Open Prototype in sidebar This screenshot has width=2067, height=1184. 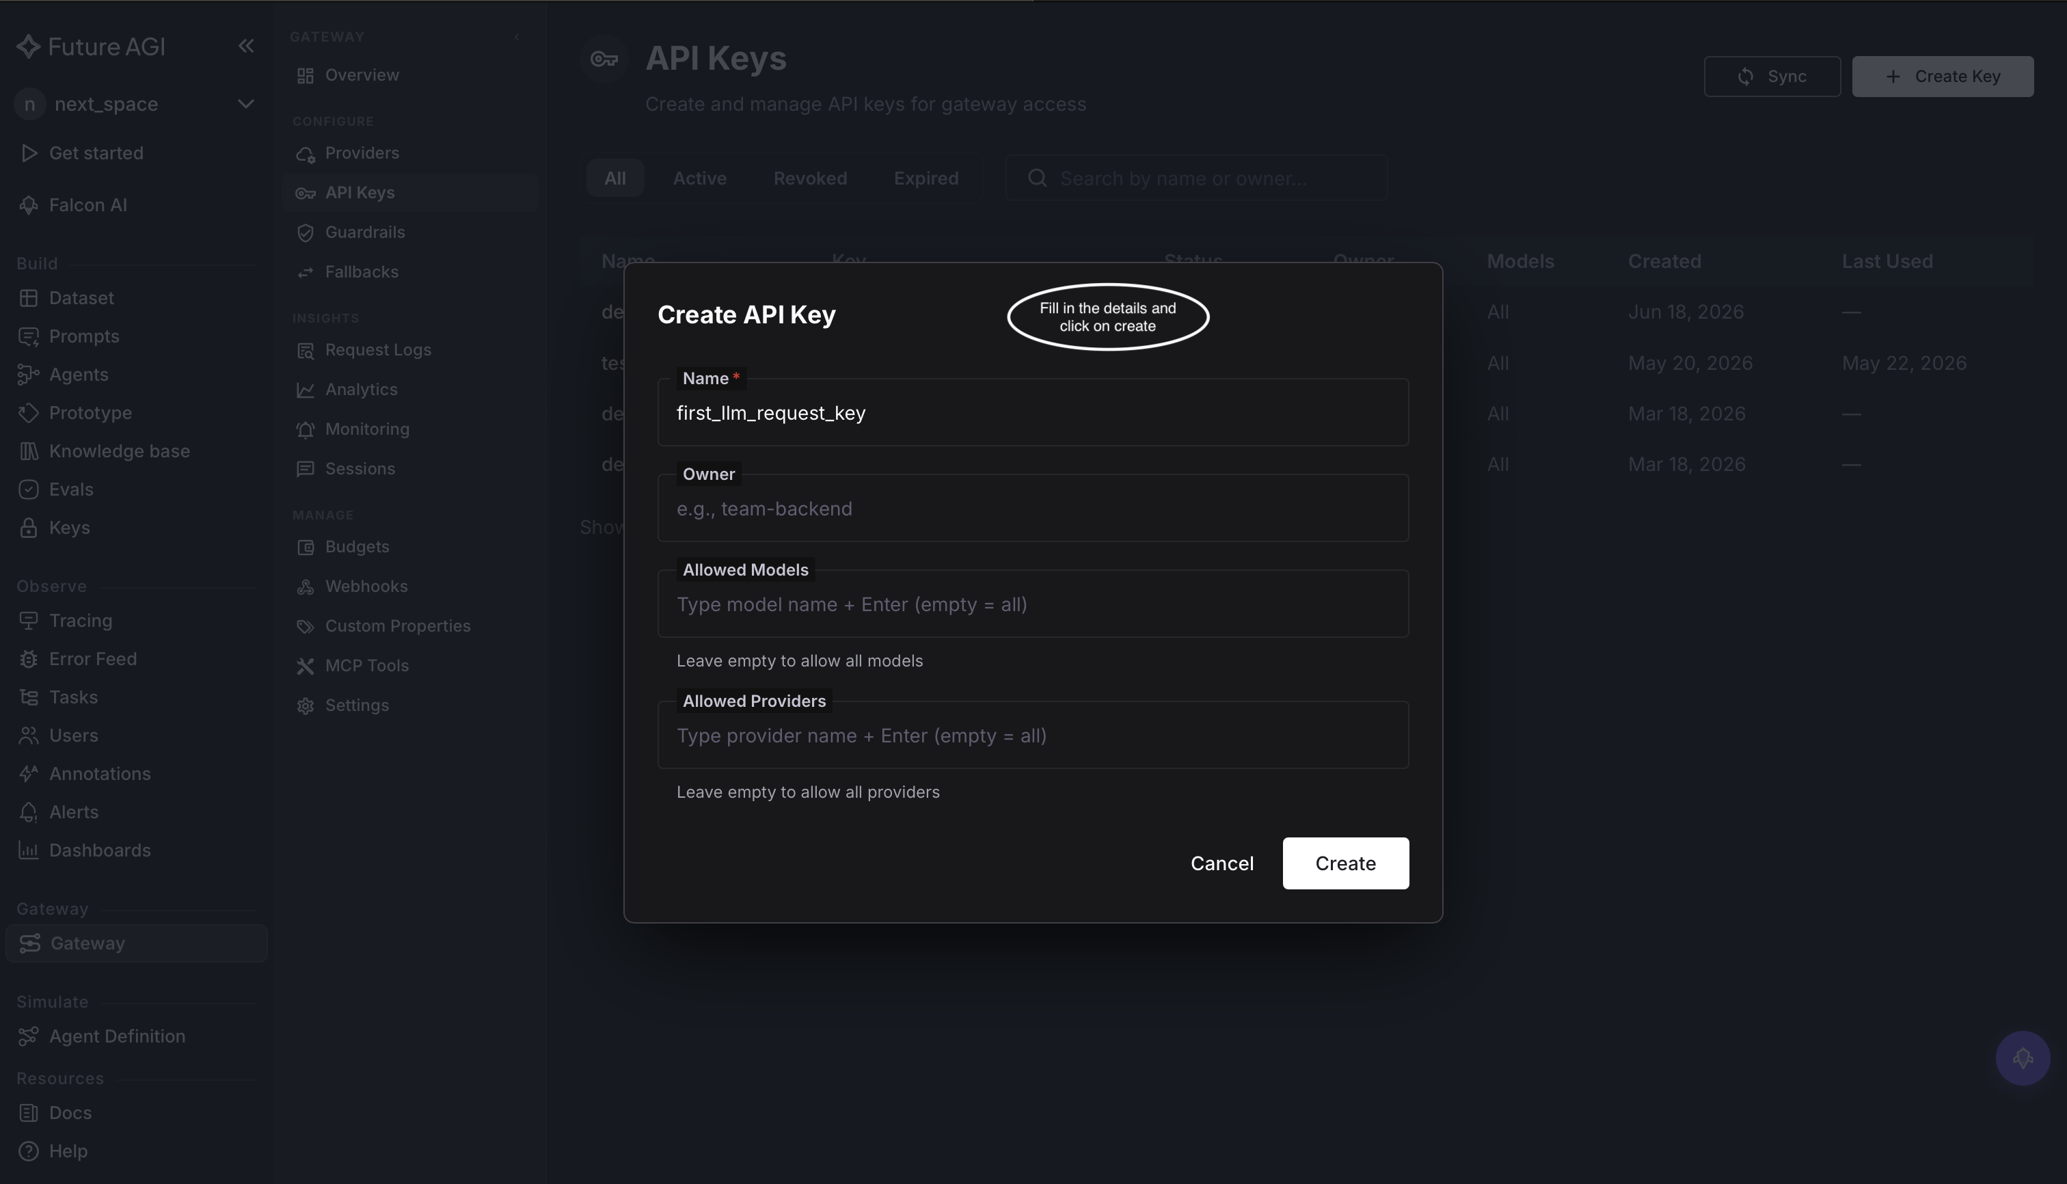click(90, 412)
